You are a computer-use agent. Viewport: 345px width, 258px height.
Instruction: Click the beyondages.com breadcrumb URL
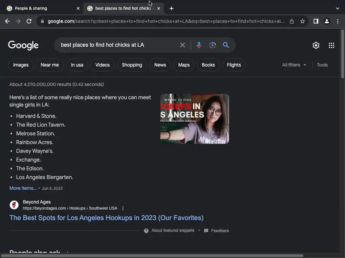point(70,208)
